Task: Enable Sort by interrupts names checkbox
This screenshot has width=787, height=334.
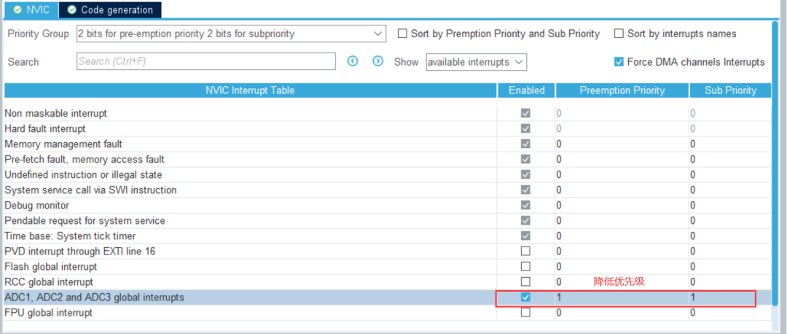Action: pos(619,34)
